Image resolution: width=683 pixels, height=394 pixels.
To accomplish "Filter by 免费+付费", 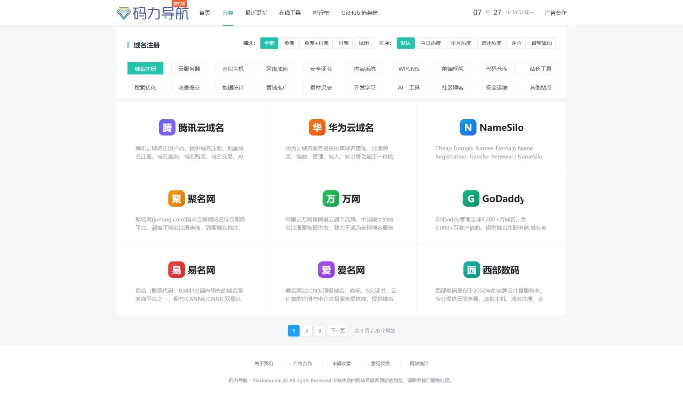I will (316, 43).
